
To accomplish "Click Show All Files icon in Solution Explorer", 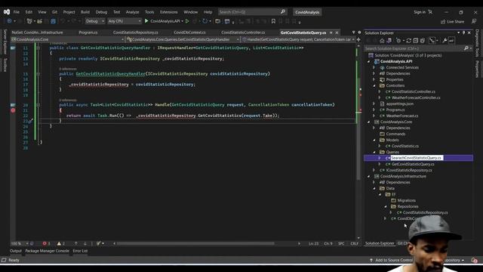I will click(423, 40).
